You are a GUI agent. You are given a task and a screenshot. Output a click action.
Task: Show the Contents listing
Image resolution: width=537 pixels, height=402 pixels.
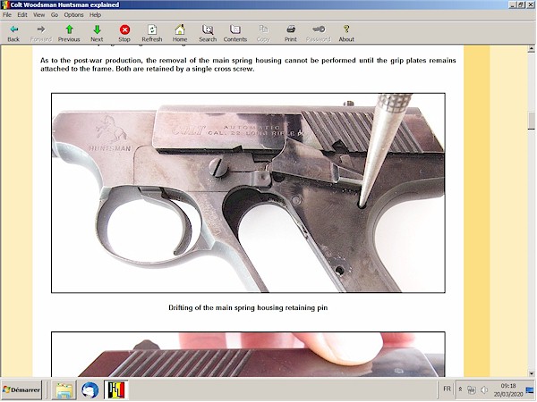pyautogui.click(x=234, y=33)
